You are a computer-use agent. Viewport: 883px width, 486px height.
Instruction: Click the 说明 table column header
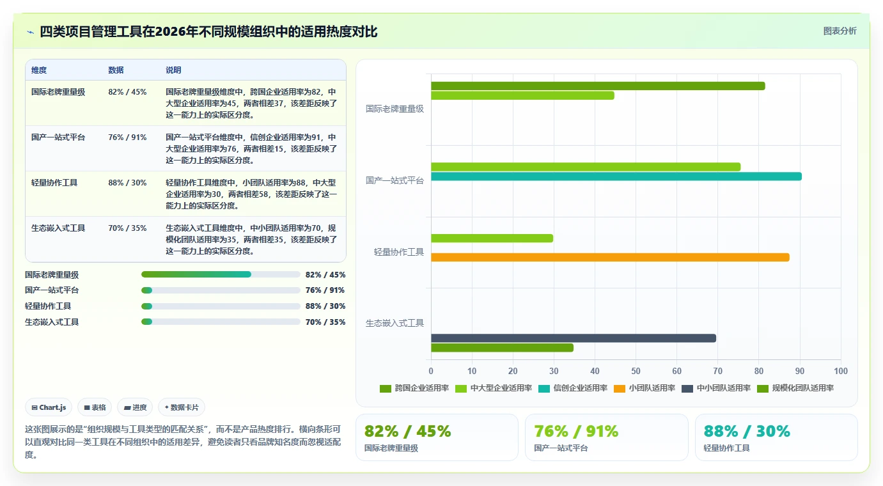click(x=173, y=70)
